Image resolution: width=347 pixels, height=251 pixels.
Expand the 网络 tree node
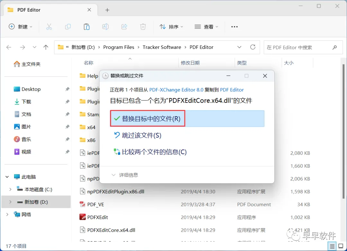click(x=7, y=214)
